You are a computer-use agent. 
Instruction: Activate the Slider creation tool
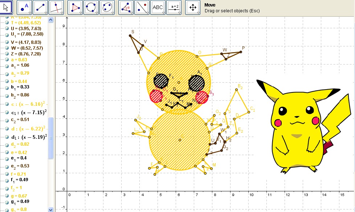click(175, 7)
